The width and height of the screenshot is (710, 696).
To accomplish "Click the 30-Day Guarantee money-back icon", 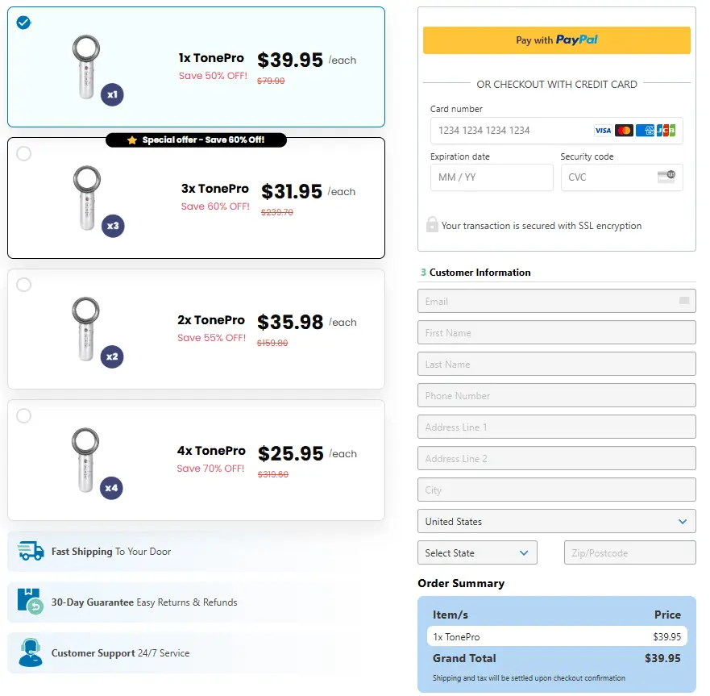I will [31, 602].
